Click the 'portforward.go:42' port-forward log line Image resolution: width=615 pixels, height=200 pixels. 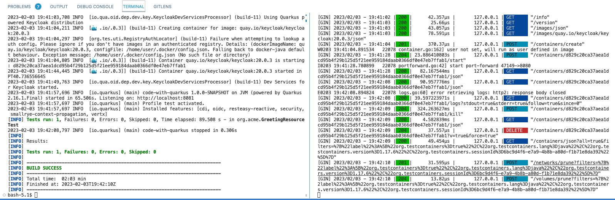[x=424, y=66]
